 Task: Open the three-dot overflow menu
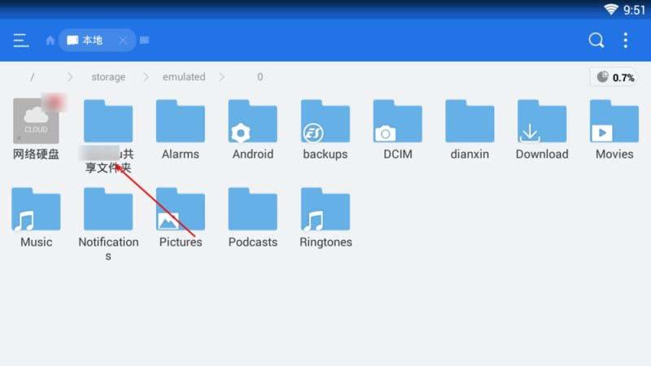coord(625,41)
